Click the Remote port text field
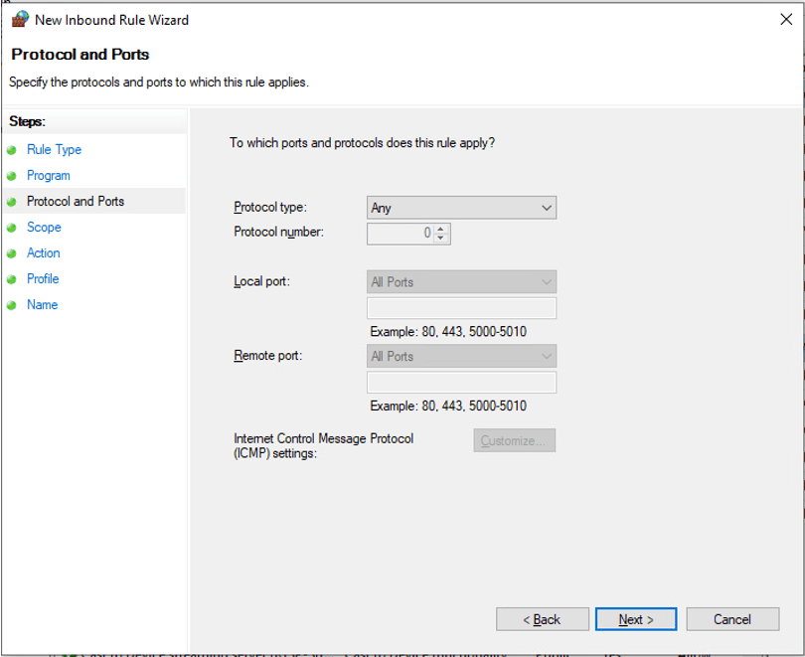The width and height of the screenshot is (805, 657). (x=461, y=383)
